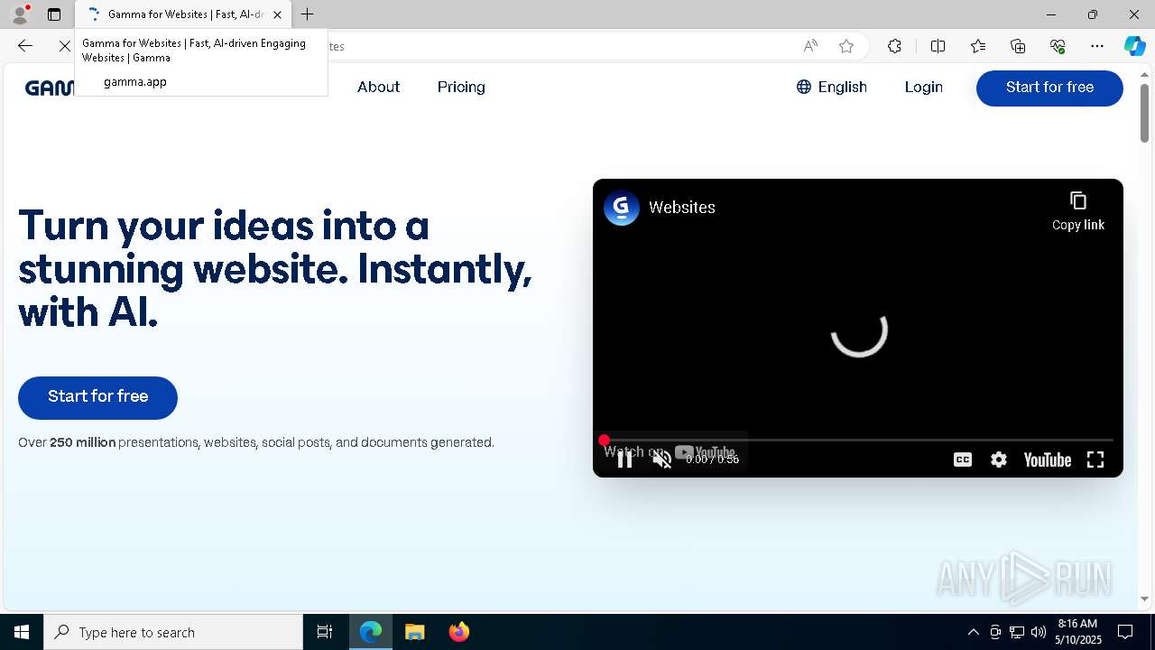Image resolution: width=1155 pixels, height=650 pixels.
Task: Open the Extensions puzzle icon
Action: coord(894,46)
